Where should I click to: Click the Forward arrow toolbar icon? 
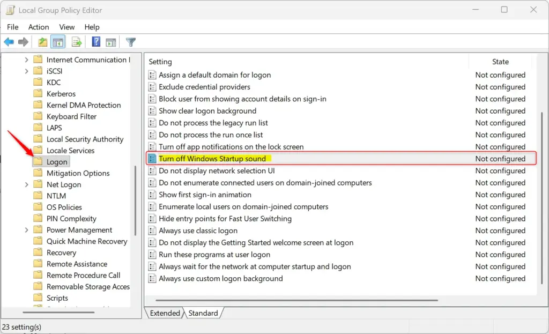23,42
